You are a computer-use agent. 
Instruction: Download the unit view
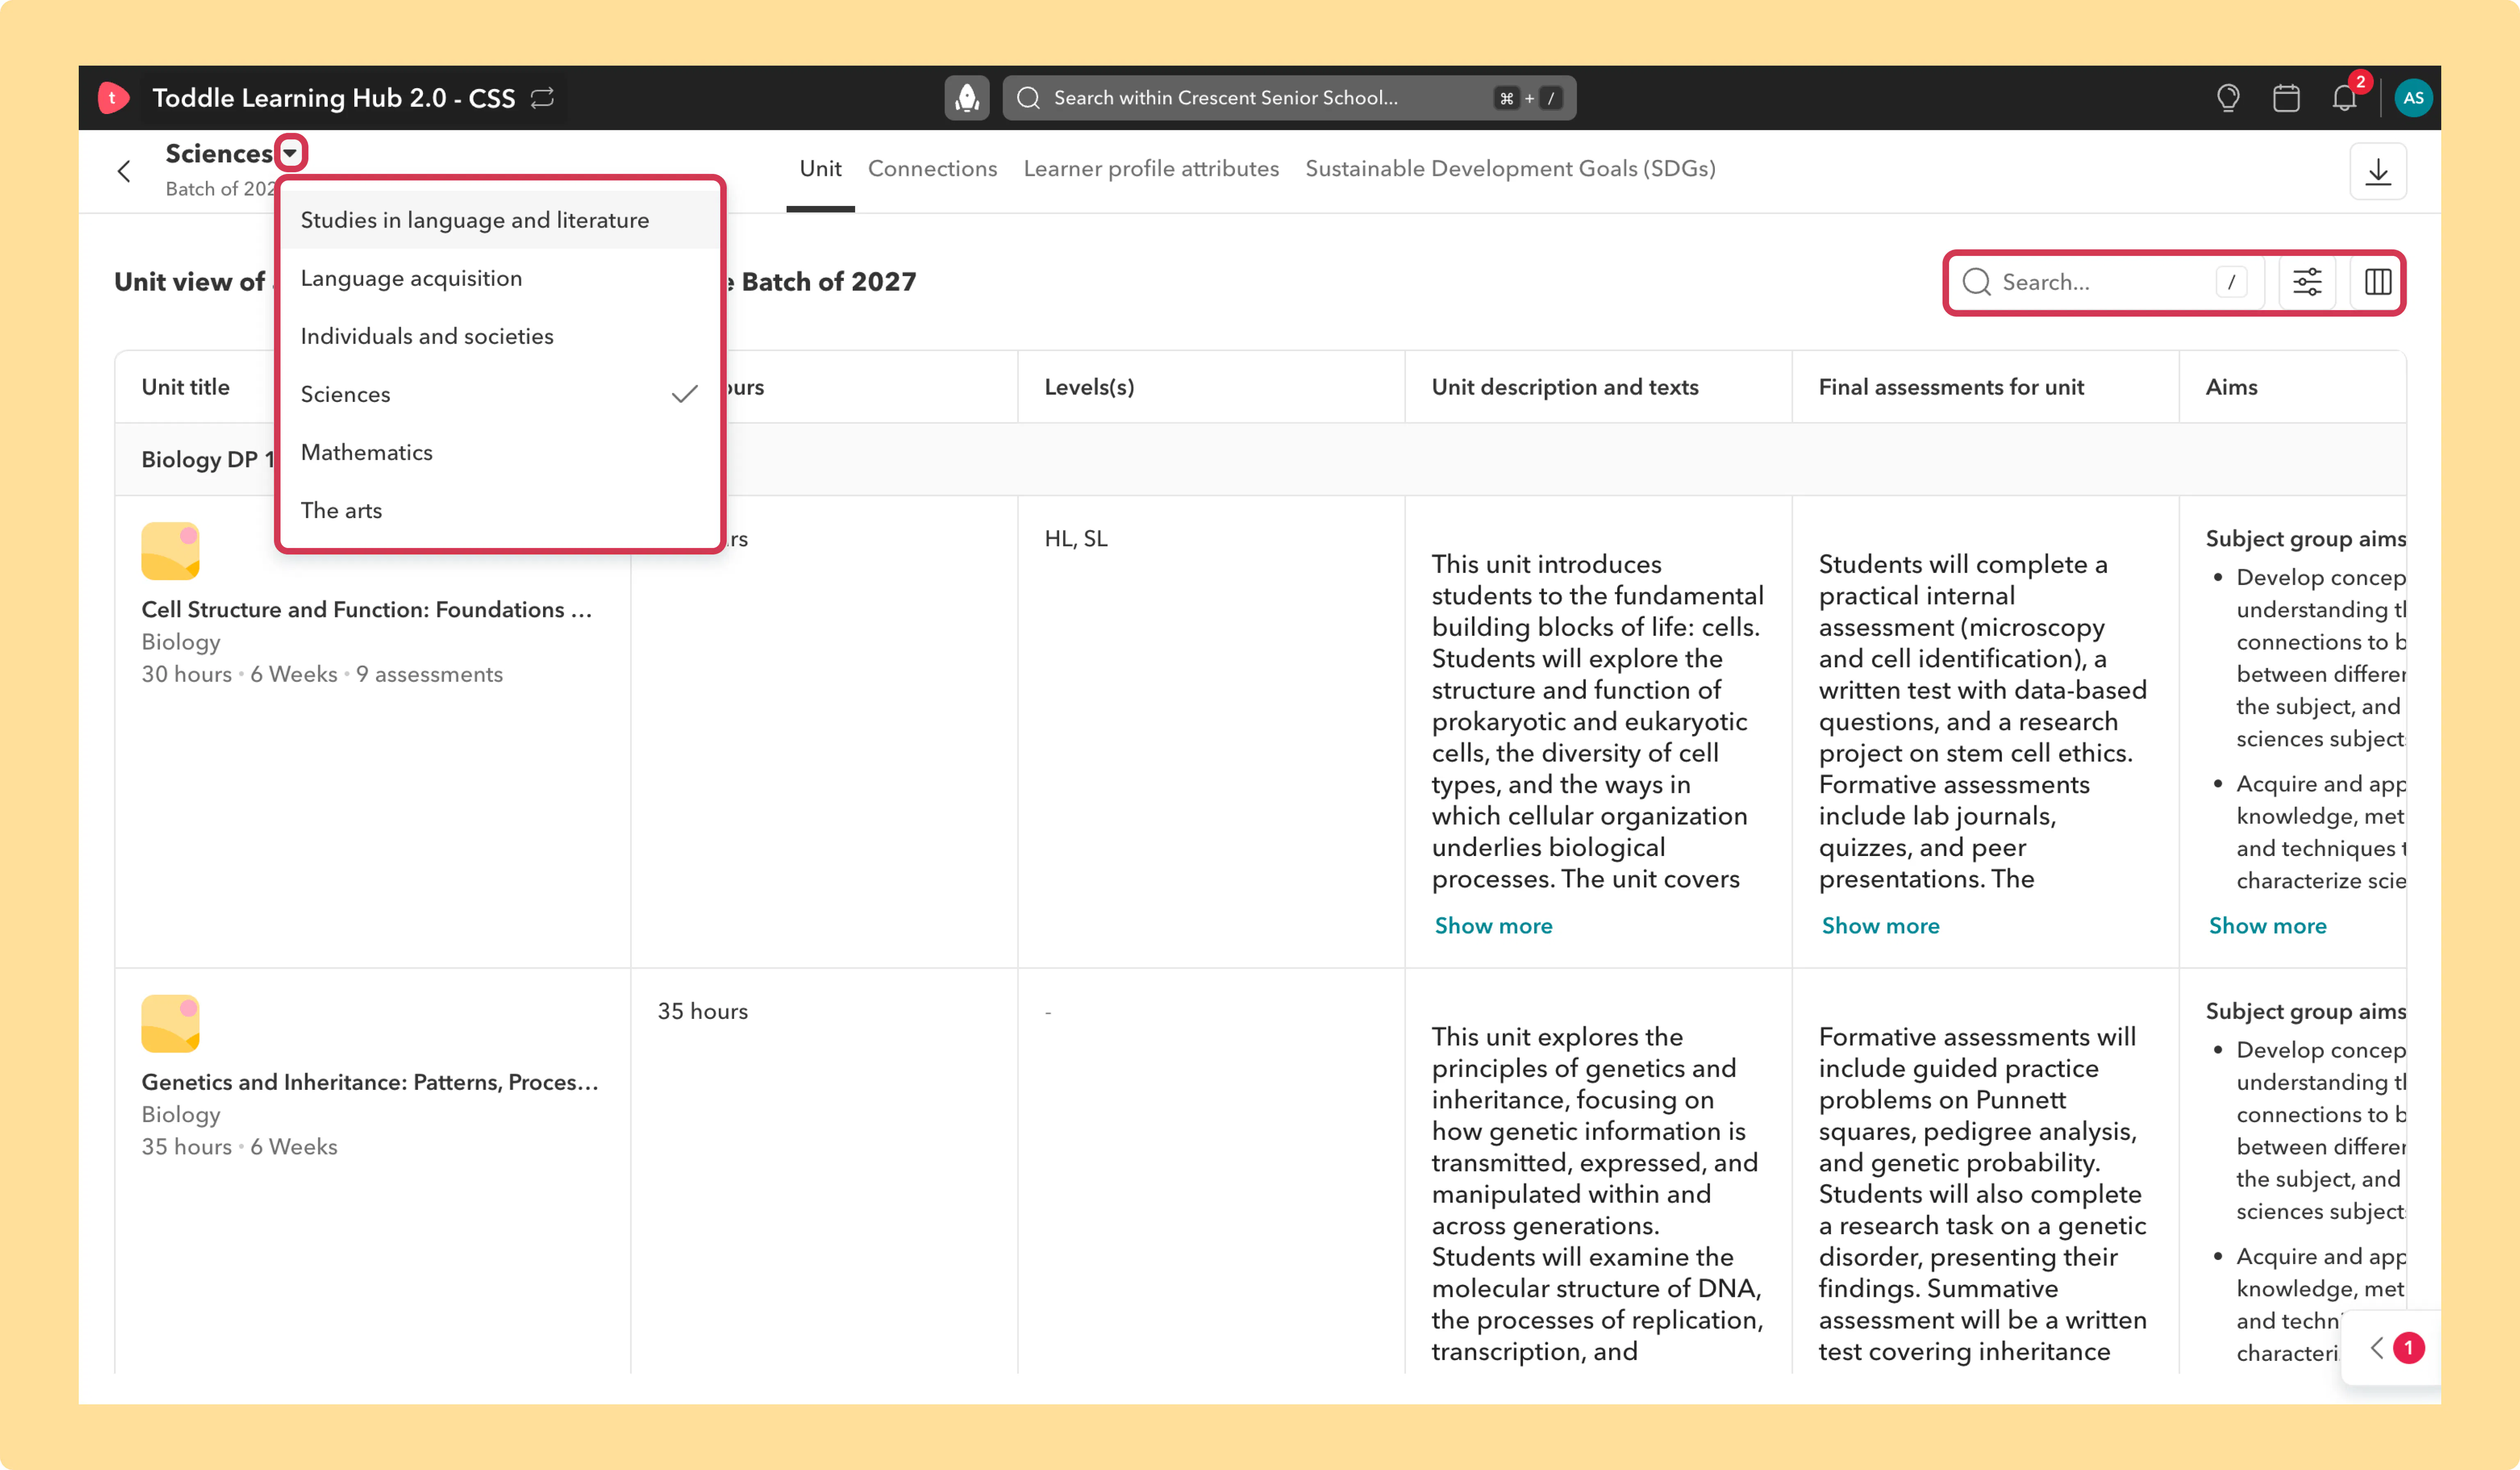click(2378, 172)
